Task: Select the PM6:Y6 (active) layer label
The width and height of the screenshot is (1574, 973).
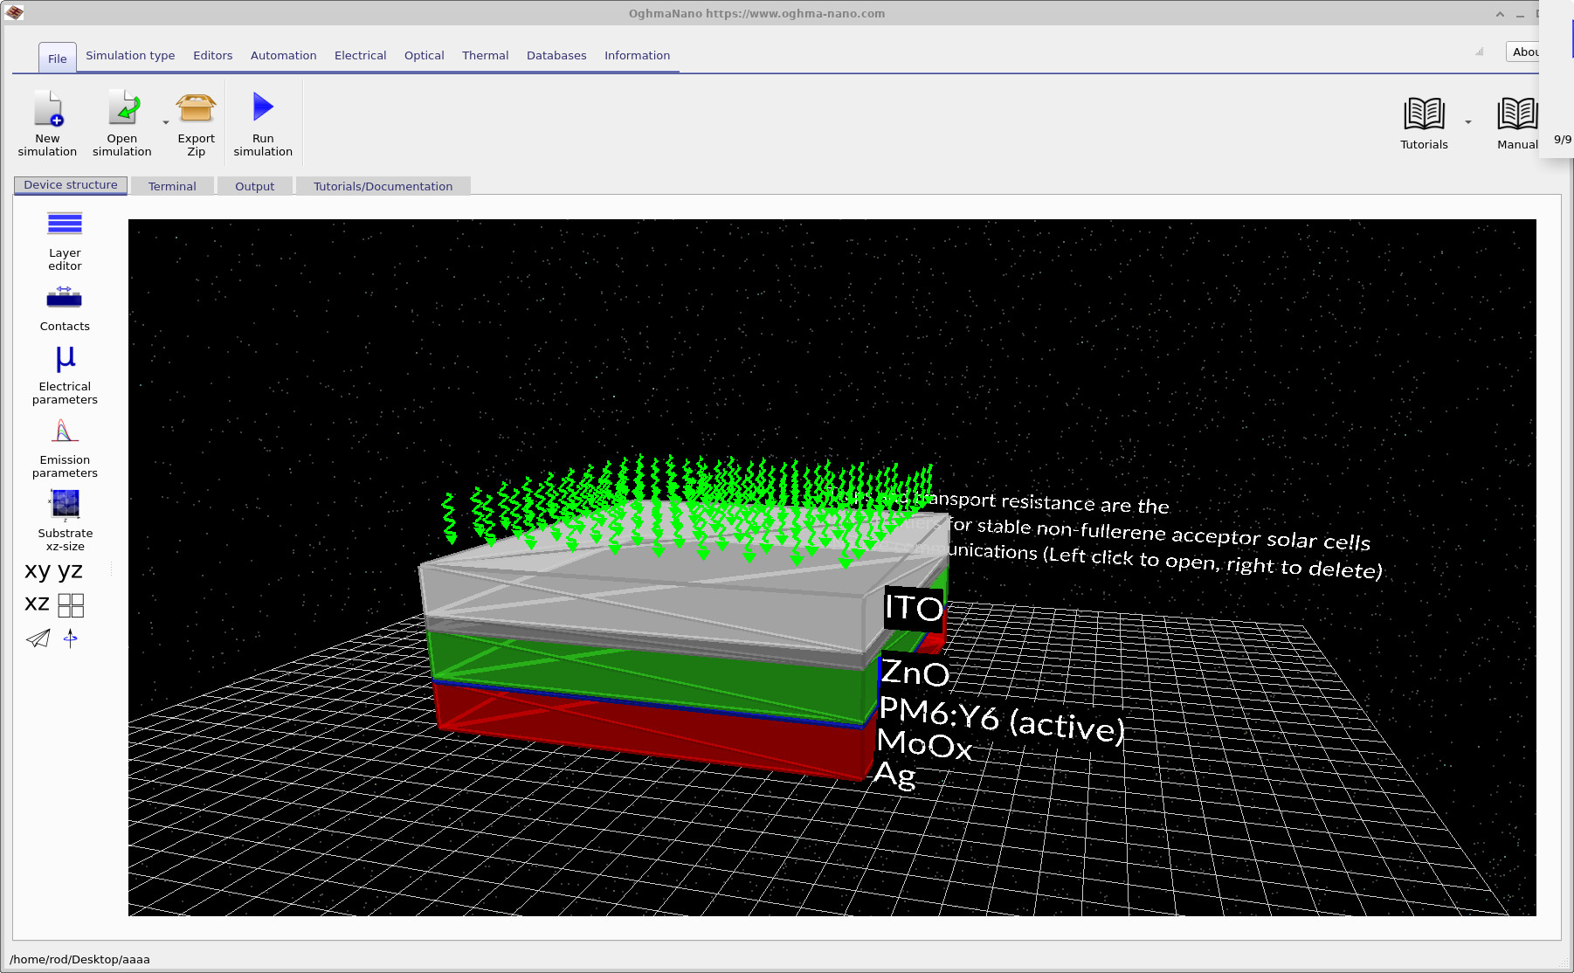Action: (x=1002, y=719)
